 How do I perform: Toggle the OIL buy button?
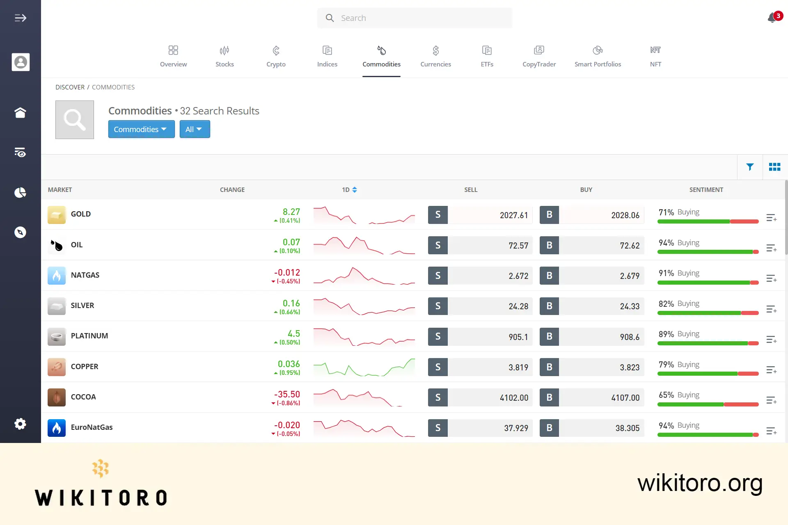coord(549,245)
